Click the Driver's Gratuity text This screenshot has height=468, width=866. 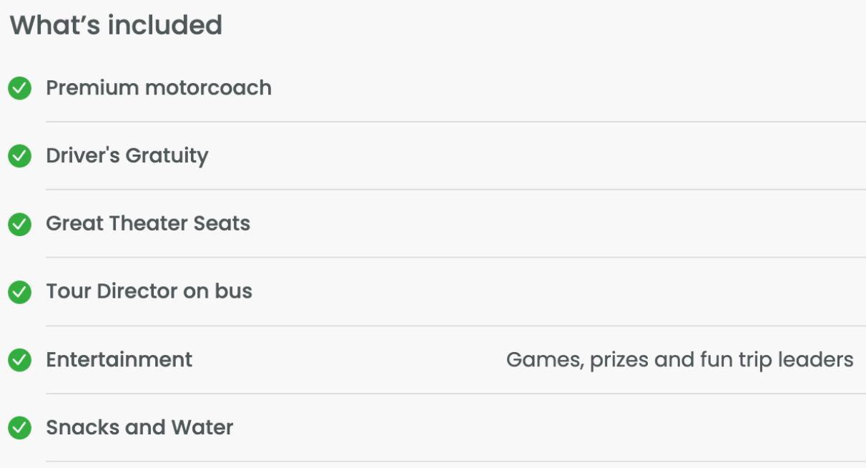(127, 156)
